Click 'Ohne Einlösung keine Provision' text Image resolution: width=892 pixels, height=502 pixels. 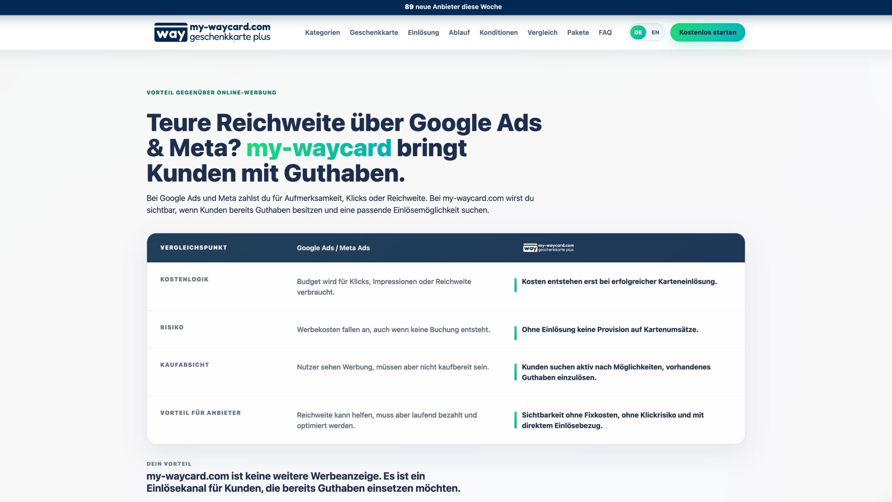(x=610, y=329)
